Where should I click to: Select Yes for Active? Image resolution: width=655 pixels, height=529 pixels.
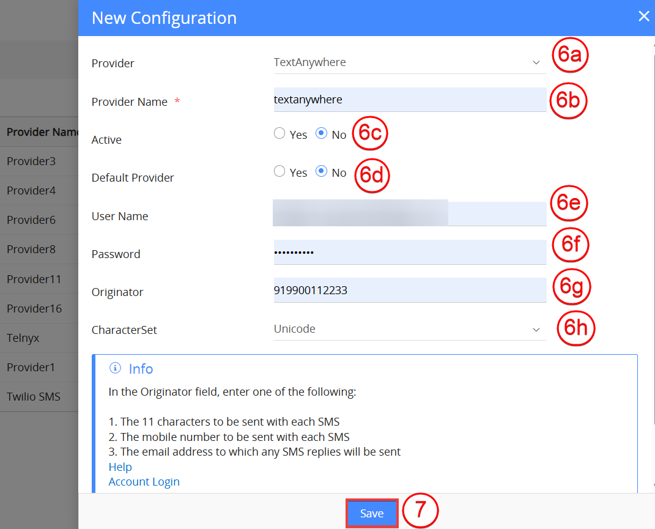click(280, 134)
